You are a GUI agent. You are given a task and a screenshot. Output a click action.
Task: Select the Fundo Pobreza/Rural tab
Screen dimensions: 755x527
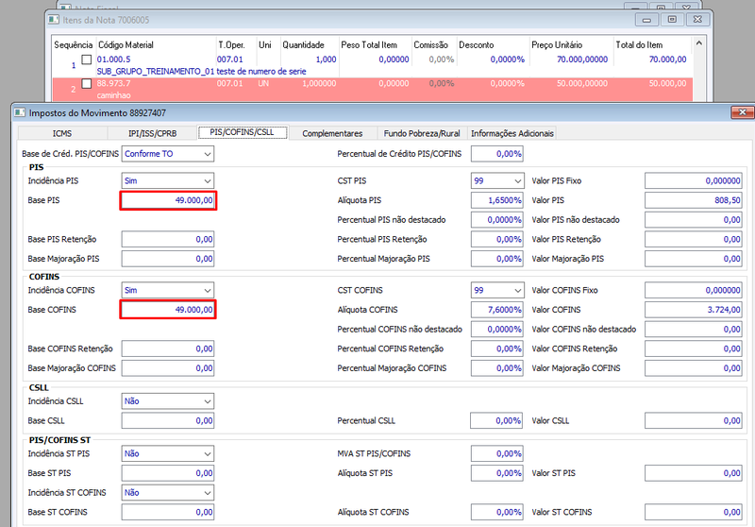422,133
